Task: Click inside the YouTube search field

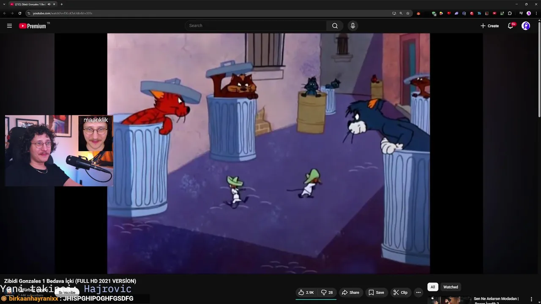Action: (256, 26)
